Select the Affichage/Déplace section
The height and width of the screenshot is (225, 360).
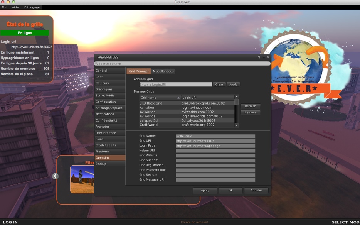110,108
